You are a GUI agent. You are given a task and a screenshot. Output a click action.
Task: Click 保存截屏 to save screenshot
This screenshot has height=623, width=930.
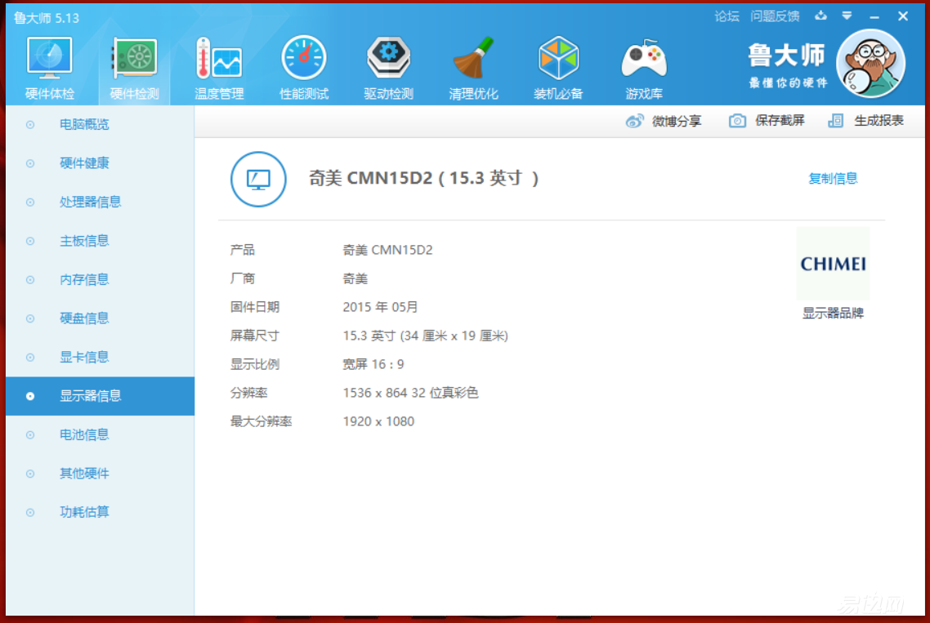coord(767,121)
